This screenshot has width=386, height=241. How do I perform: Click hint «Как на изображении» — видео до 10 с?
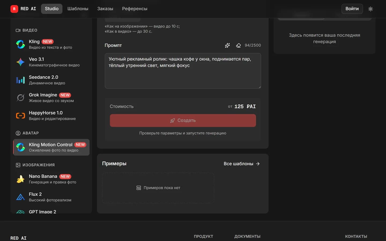pos(142,26)
